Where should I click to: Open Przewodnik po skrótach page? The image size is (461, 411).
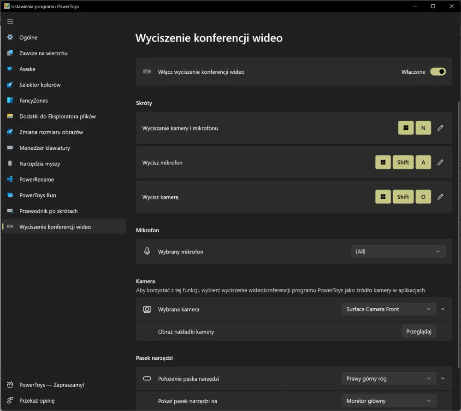click(x=64, y=211)
